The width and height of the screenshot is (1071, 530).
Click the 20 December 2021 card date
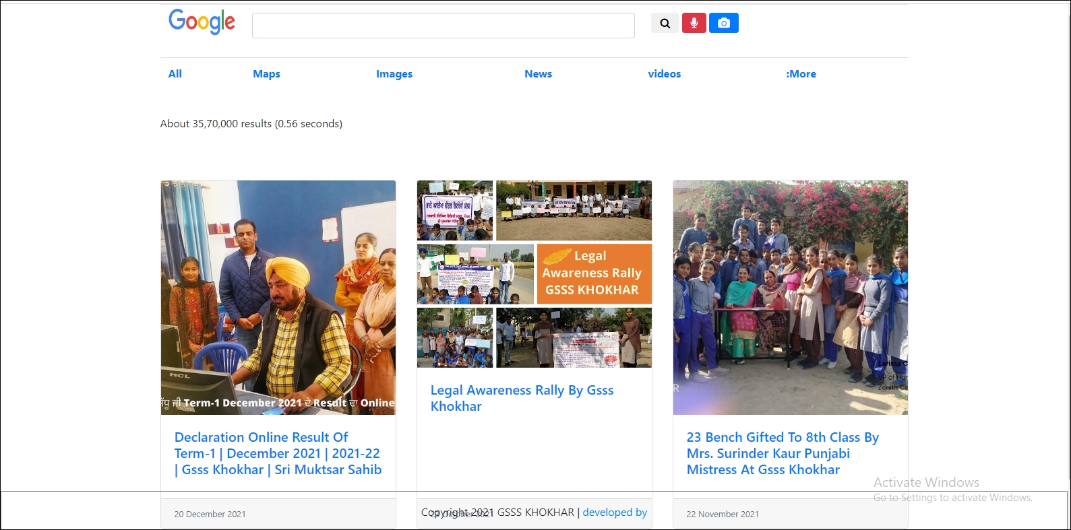coord(210,515)
